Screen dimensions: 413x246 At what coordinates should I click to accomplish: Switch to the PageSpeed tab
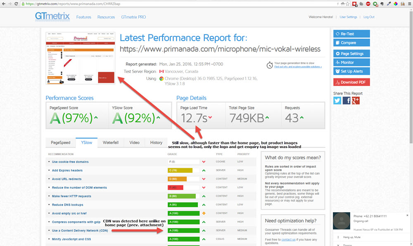pos(61,142)
